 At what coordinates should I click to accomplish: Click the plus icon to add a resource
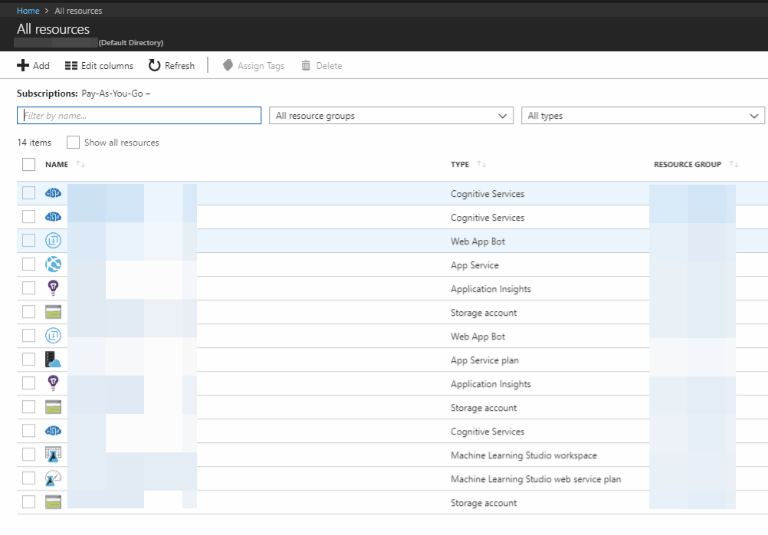(23, 66)
